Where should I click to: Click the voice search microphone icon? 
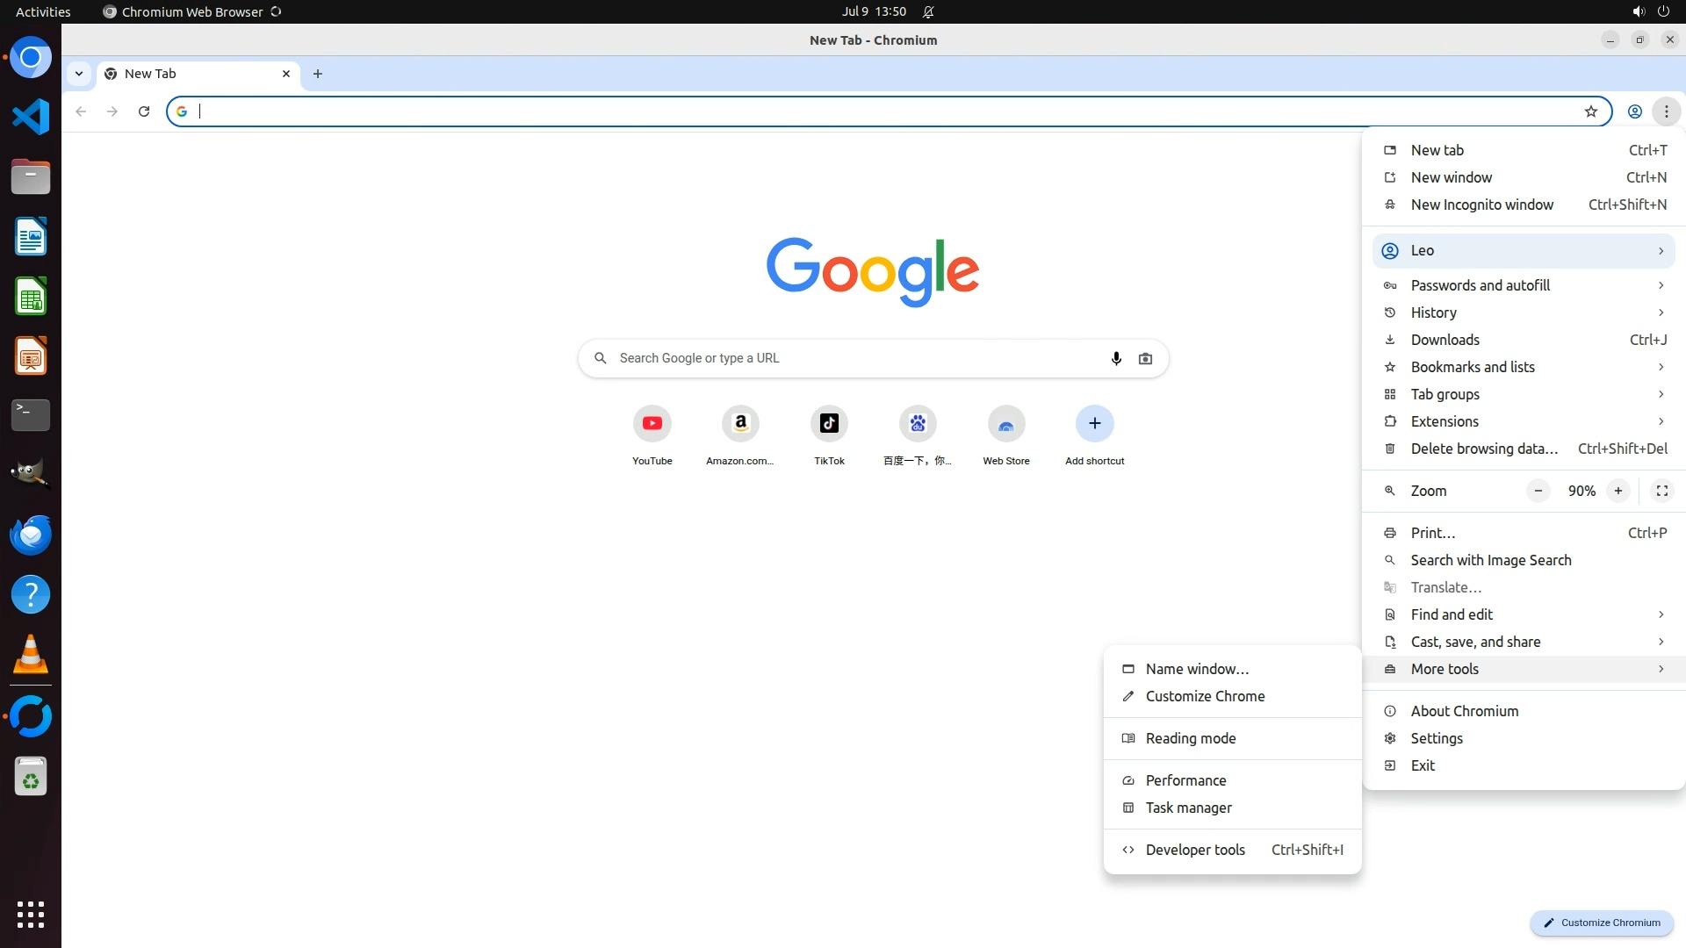(1116, 358)
